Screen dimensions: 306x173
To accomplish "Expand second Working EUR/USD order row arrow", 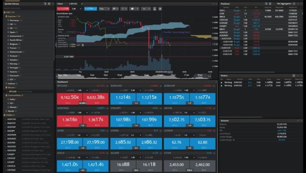I will point(221,86).
